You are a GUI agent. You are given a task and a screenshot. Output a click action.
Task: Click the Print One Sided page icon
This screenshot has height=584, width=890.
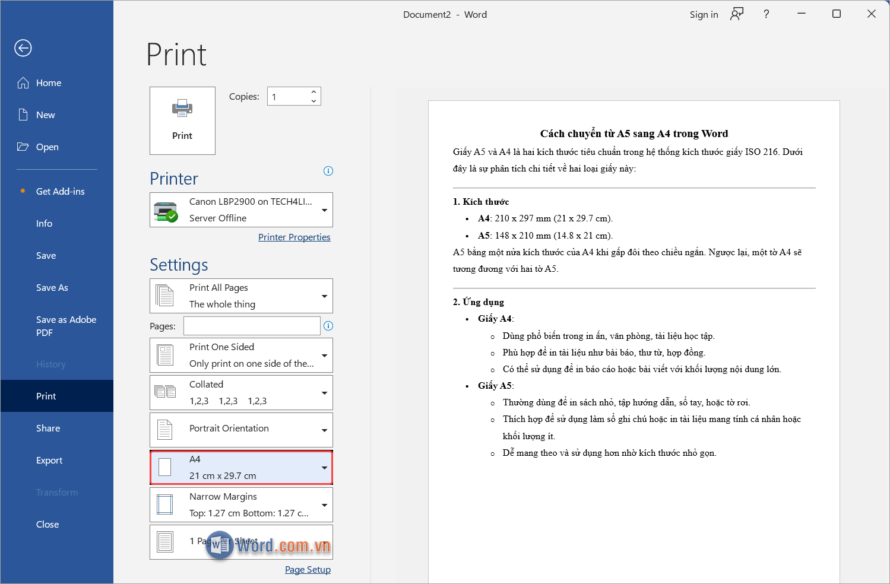[165, 355]
